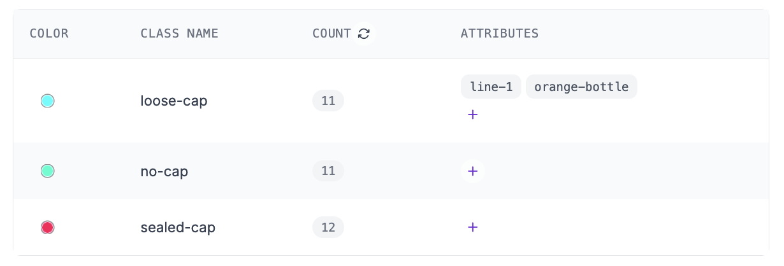Screen dimensions: 784x266
Task: Click the Attributes column header
Action: [x=500, y=34]
